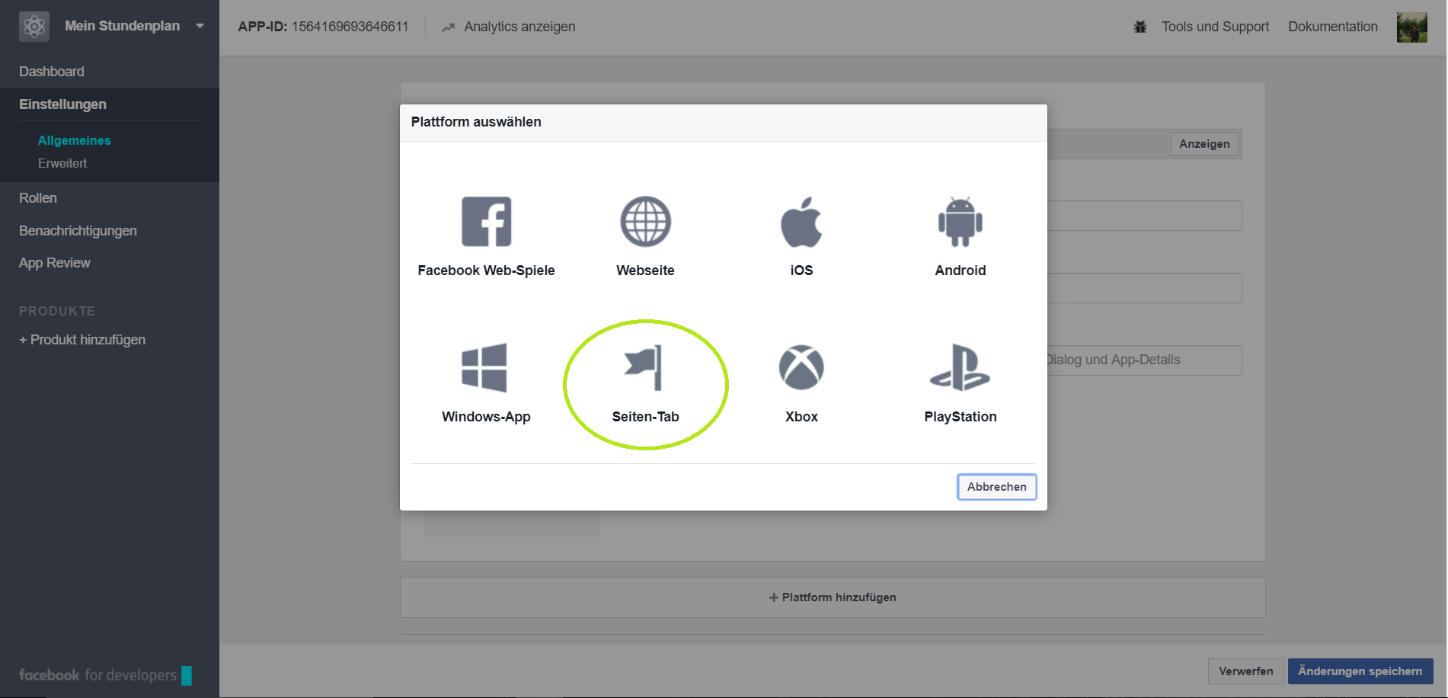Click Plattform hinzufügen button
1448x698 pixels.
833,597
